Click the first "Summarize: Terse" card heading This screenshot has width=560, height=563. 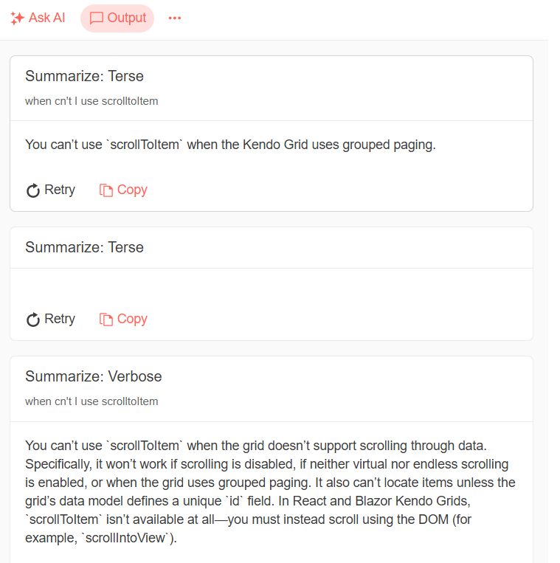pyautogui.click(x=84, y=77)
